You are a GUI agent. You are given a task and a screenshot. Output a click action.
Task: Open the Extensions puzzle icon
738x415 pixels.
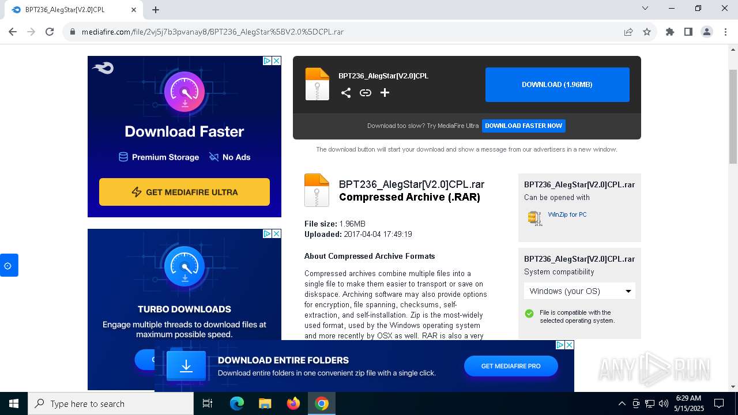coord(670,32)
